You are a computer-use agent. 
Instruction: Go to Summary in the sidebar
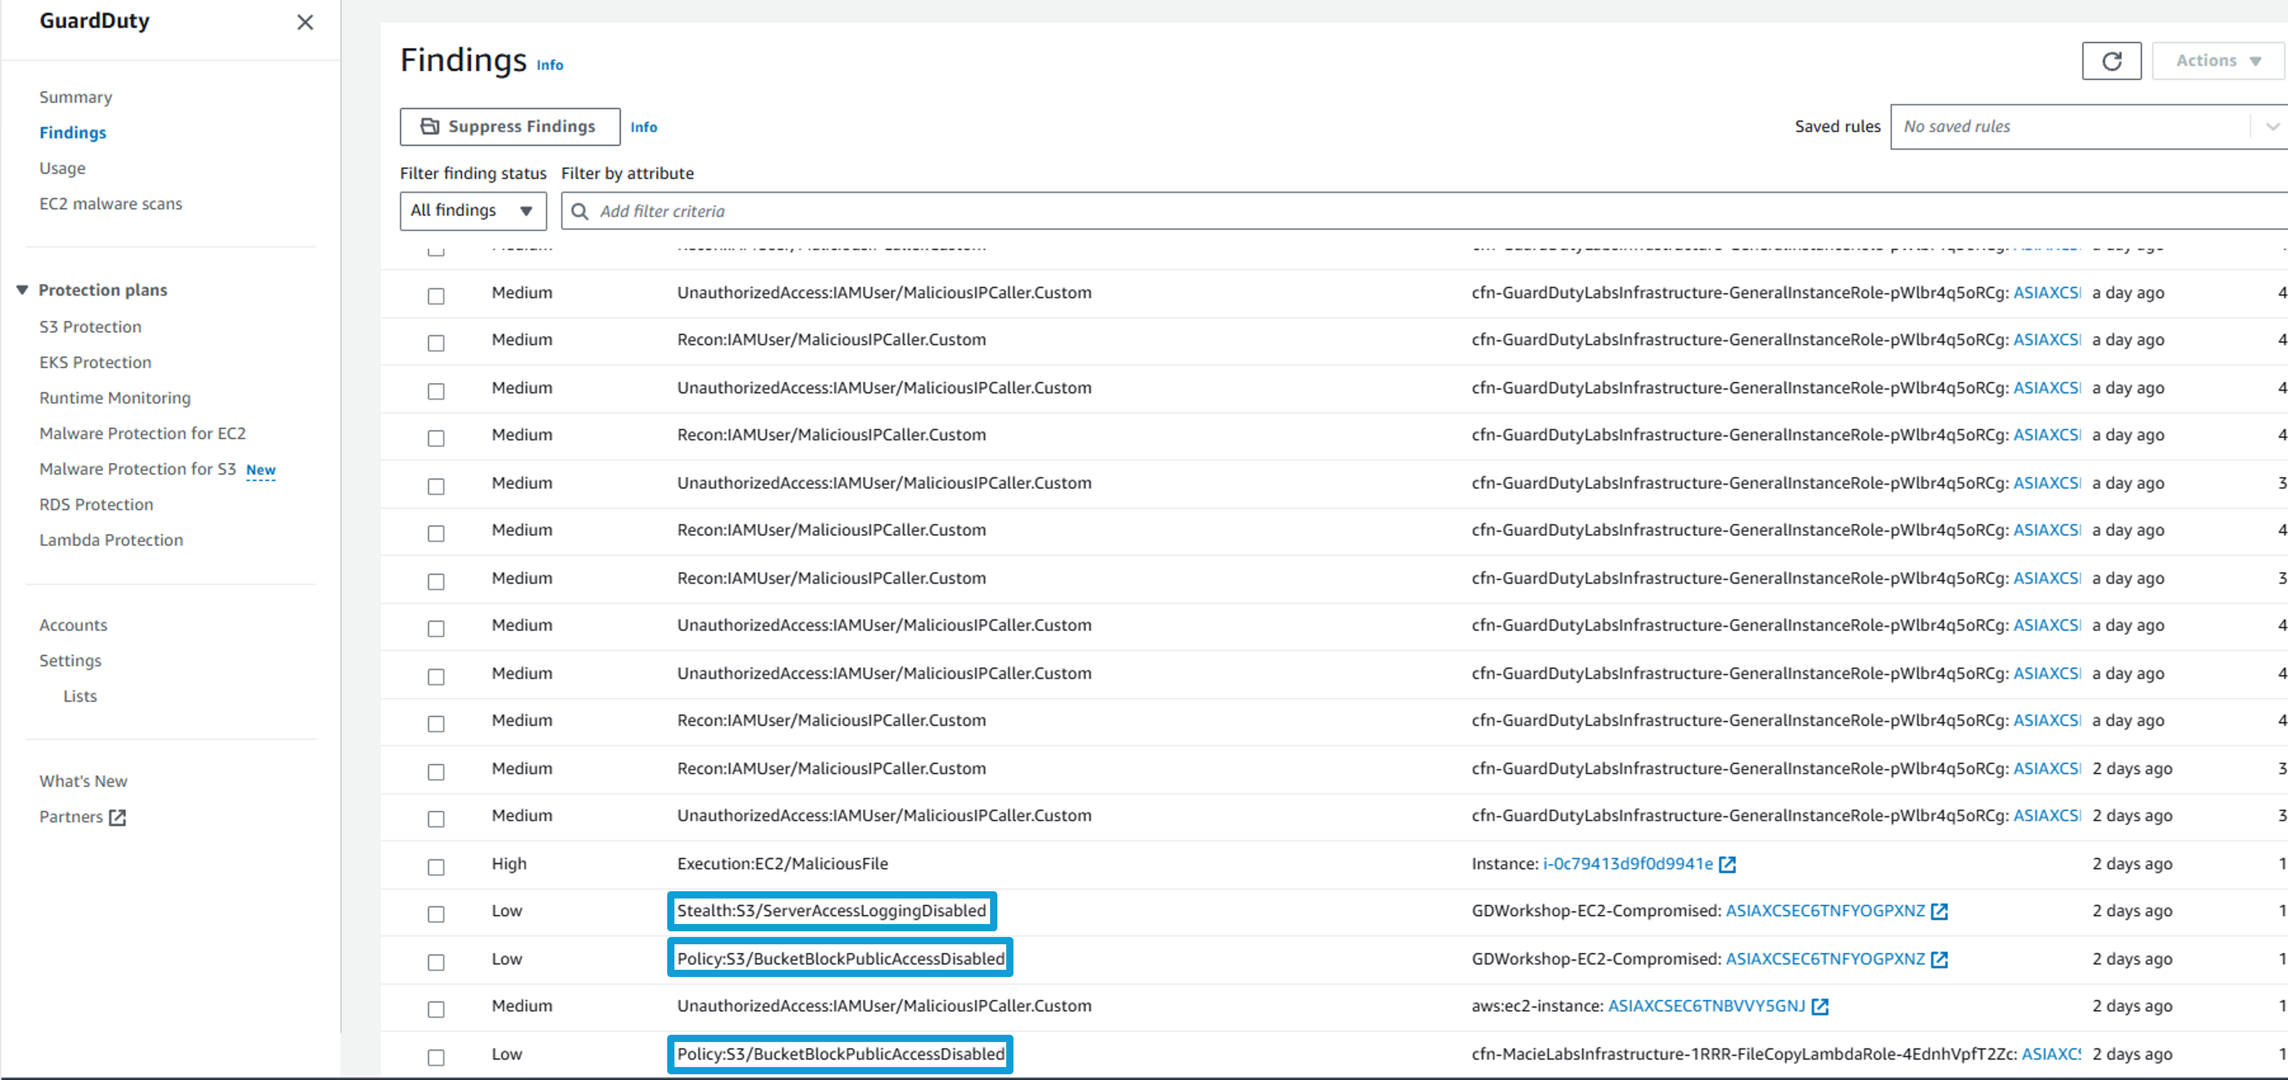point(75,97)
